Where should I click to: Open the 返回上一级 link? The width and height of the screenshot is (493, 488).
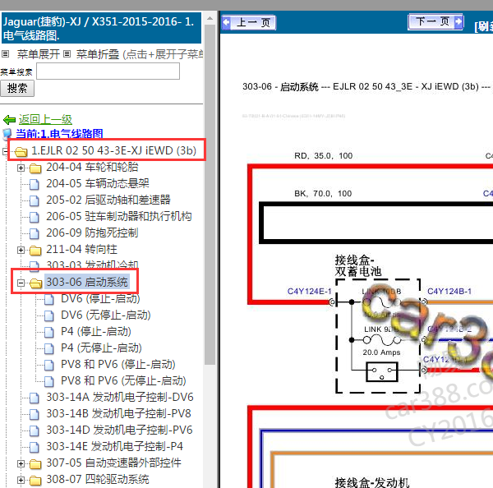[45, 119]
